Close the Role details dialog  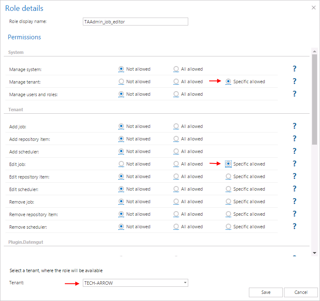(314, 8)
